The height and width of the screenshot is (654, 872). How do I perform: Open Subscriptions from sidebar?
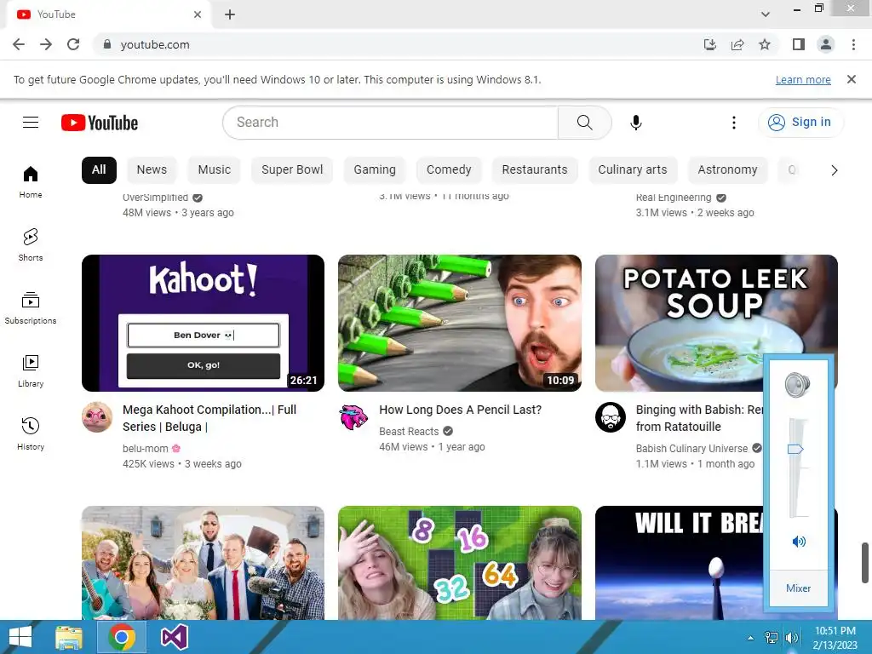31,307
